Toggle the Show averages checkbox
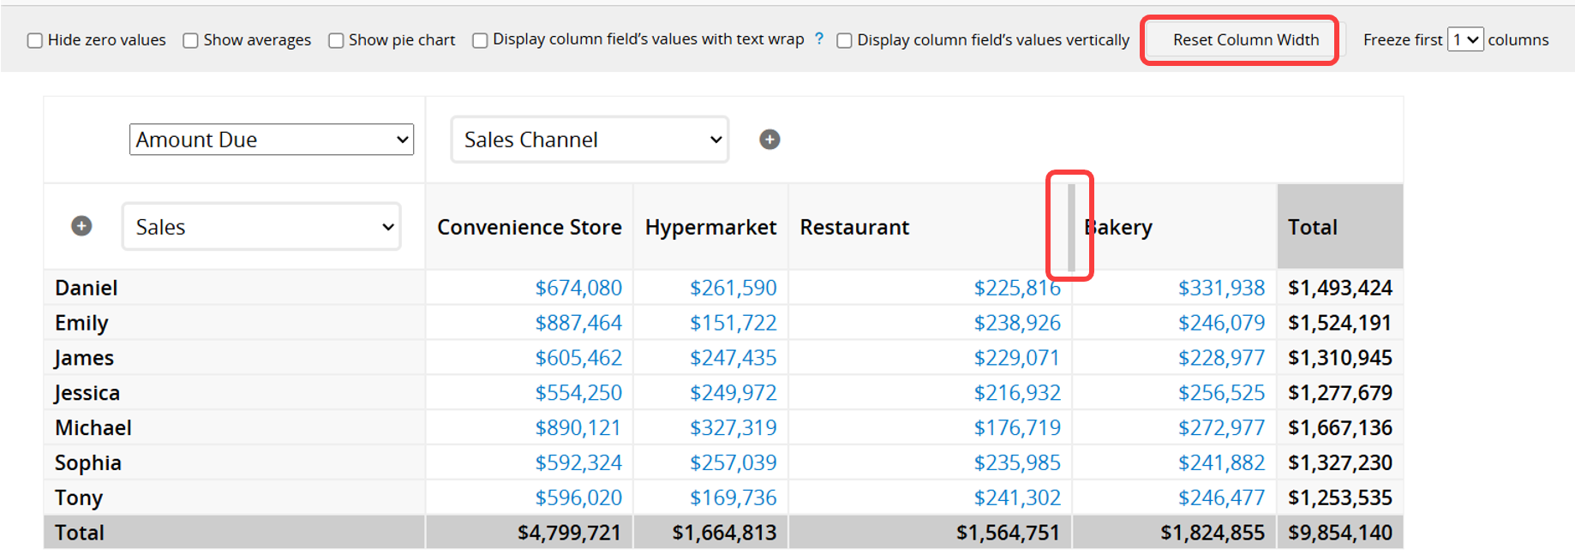The width and height of the screenshot is (1575, 560). coord(190,40)
